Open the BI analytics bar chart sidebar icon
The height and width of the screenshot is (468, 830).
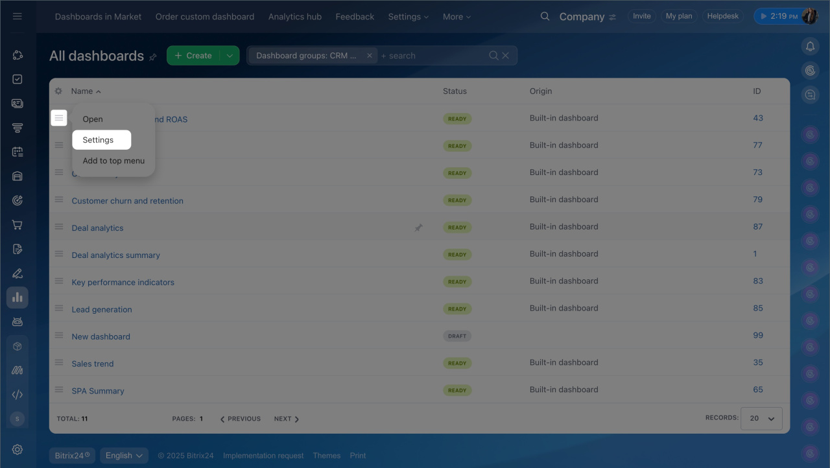coord(18,298)
